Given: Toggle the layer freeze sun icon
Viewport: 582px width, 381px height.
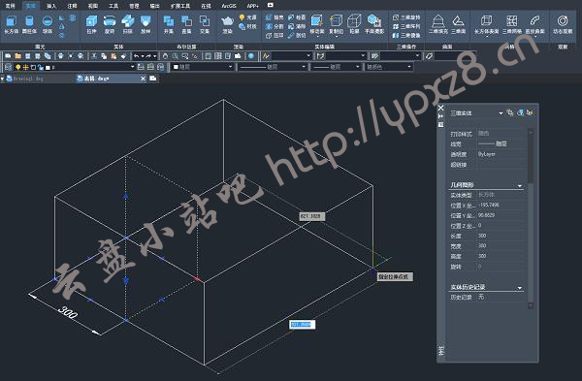Looking at the screenshot, I should pos(25,67).
